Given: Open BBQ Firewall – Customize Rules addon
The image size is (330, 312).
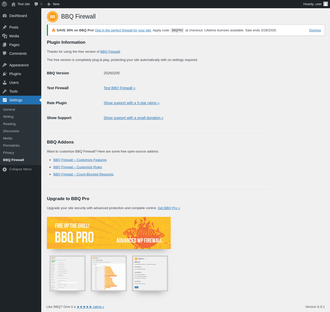Looking at the screenshot, I should [78, 167].
